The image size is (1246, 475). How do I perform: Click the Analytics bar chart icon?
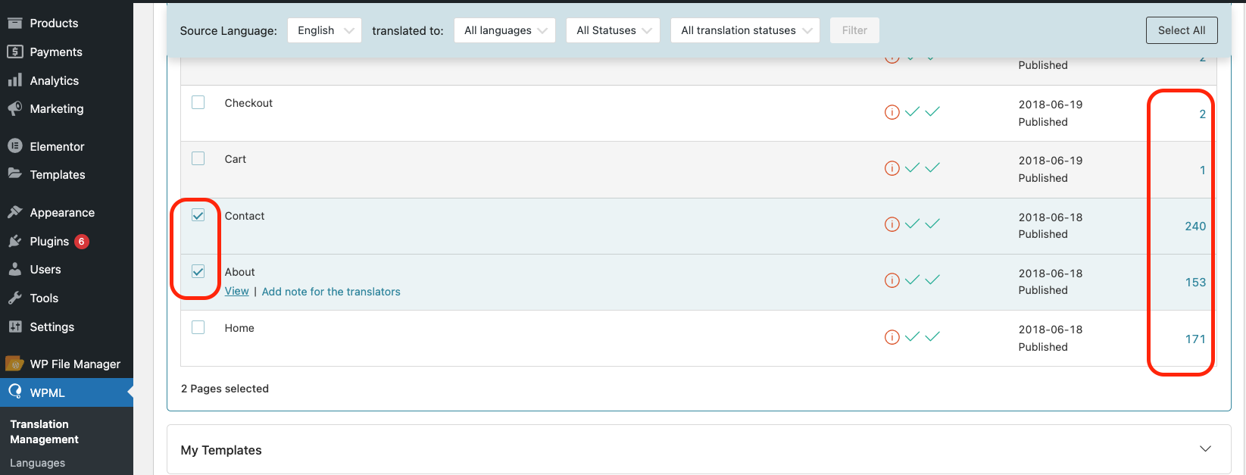tap(14, 80)
